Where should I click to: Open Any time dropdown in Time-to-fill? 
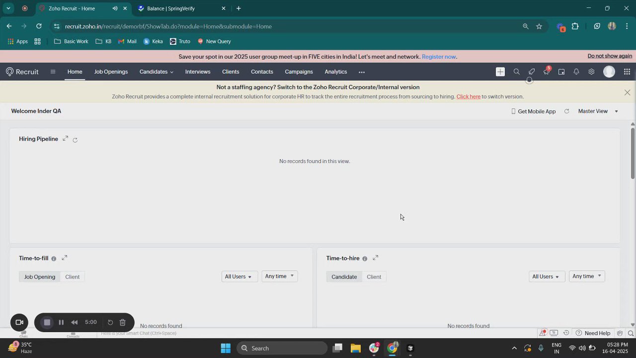point(279,276)
